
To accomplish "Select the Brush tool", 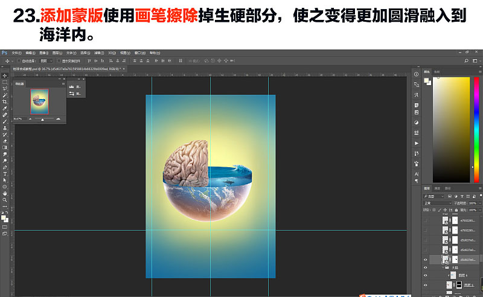I will pyautogui.click(x=5, y=121).
